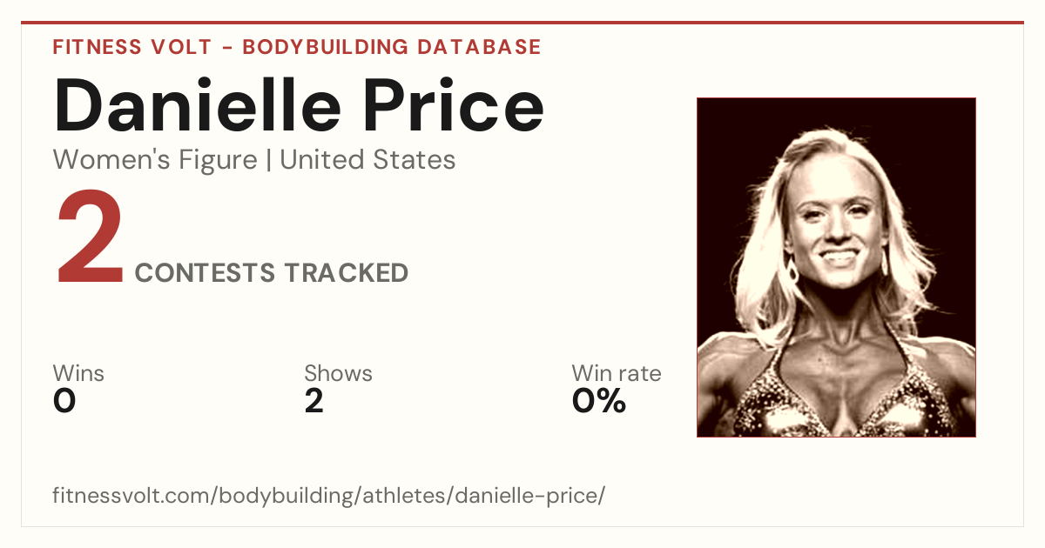1045x548 pixels.
Task: Click the large red number 2
Action: (90, 238)
